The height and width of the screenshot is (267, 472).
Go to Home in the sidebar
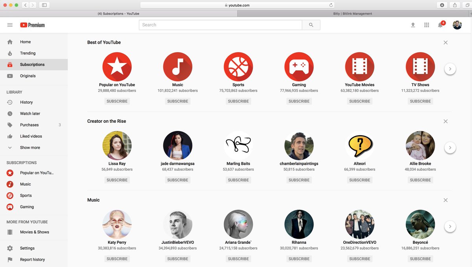point(34,42)
